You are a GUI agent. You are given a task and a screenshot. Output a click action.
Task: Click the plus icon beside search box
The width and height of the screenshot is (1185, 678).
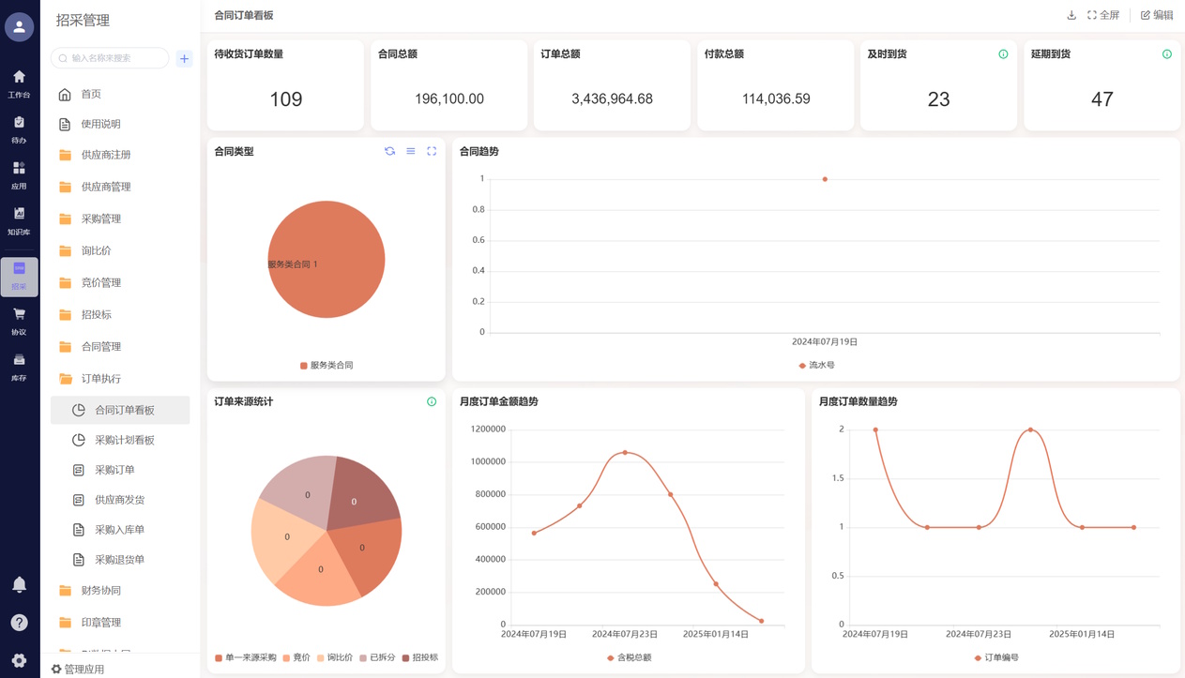184,58
